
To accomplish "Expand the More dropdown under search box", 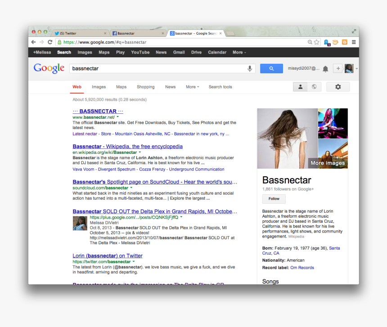I will 193,87.
